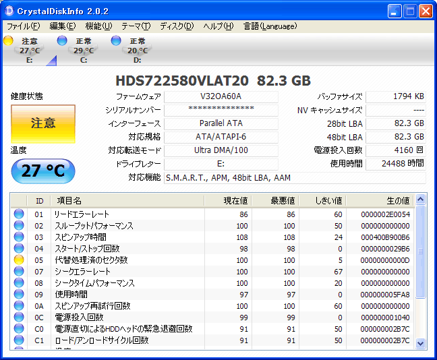The image size is (437, 360).
Task: Open the テーマ(T) menu
Action: coord(136,26)
